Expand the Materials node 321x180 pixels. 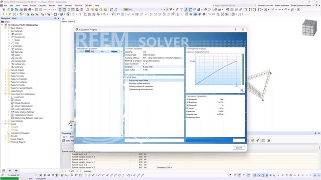9,31
